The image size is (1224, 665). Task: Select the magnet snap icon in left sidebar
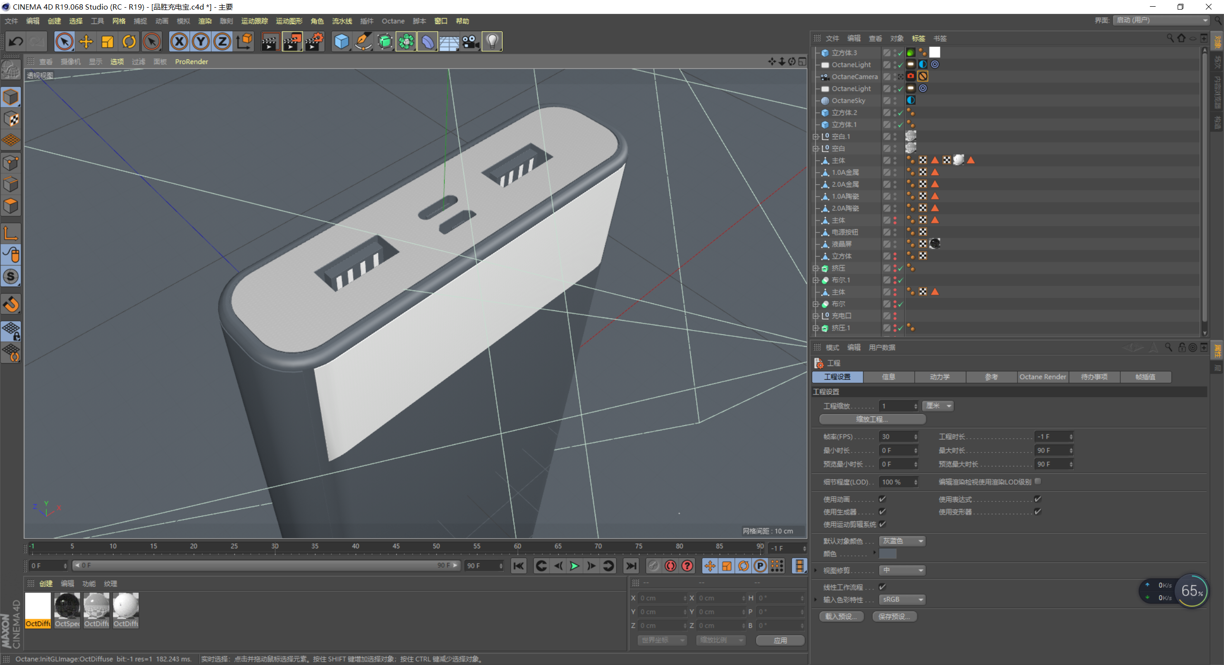(11, 304)
